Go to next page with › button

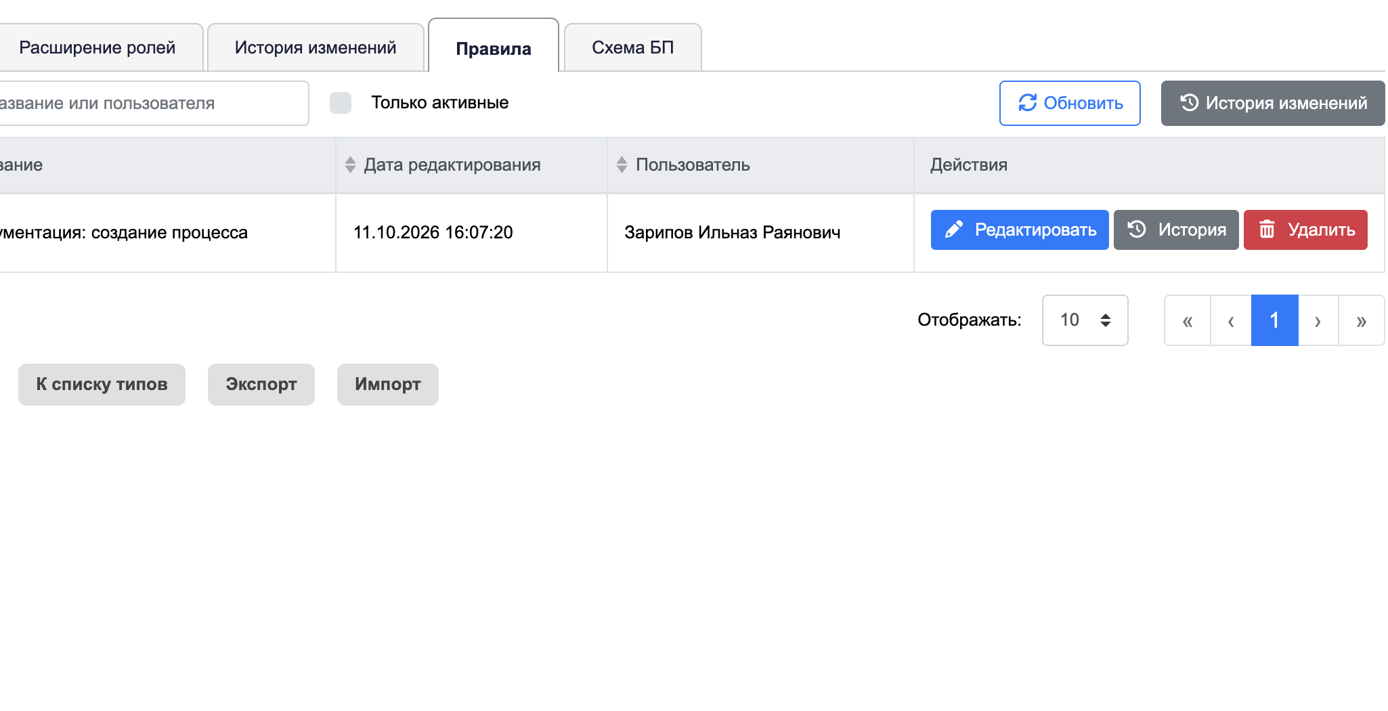(x=1318, y=320)
